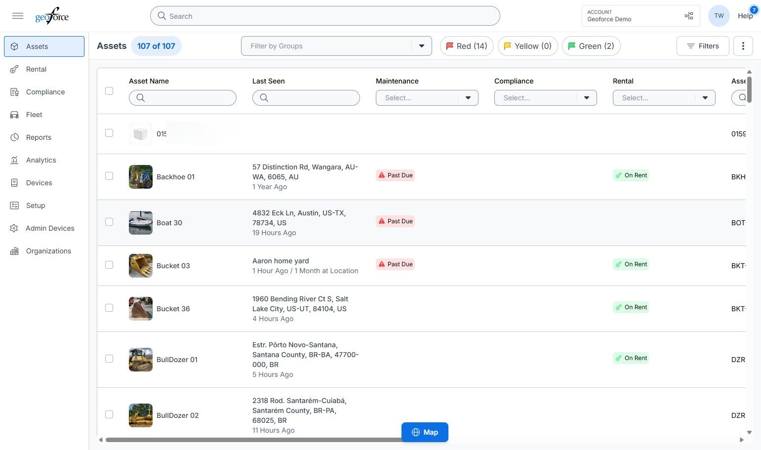Screen dimensions: 761x450
Task: Click the Compliance icon in sidebar
Action: click(x=15, y=92)
